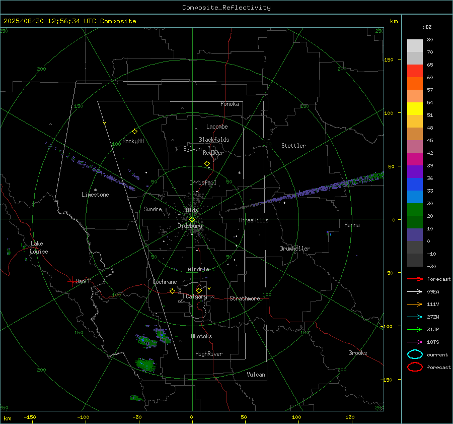The image size is (453, 424).
Task: Click the Airdrie city label
Action: (198, 269)
